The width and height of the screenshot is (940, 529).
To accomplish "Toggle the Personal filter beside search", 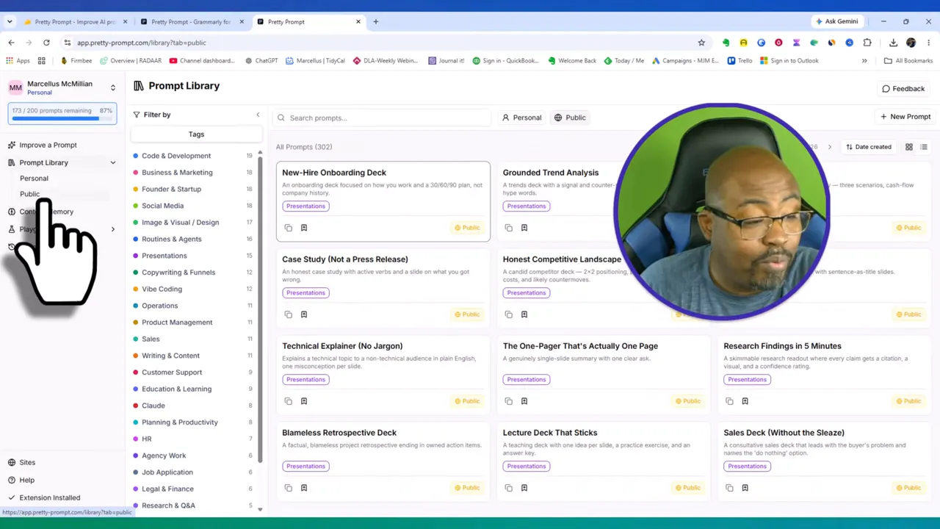I will [521, 118].
